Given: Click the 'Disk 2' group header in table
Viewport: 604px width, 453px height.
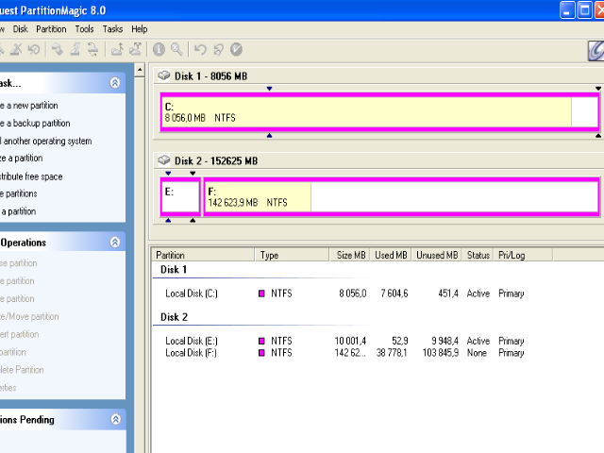Looking at the screenshot, I should (x=174, y=317).
